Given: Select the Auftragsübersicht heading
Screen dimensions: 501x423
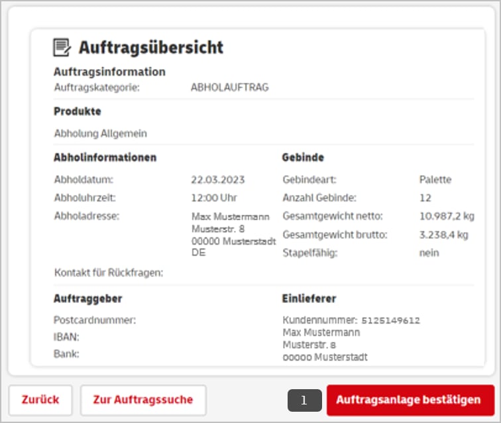Looking at the screenshot, I should click(151, 48).
